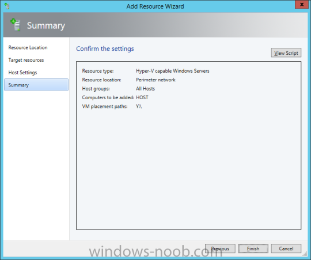Click the wizard icon in title bar
Image resolution: width=311 pixels, height=260 pixels.
7,6
